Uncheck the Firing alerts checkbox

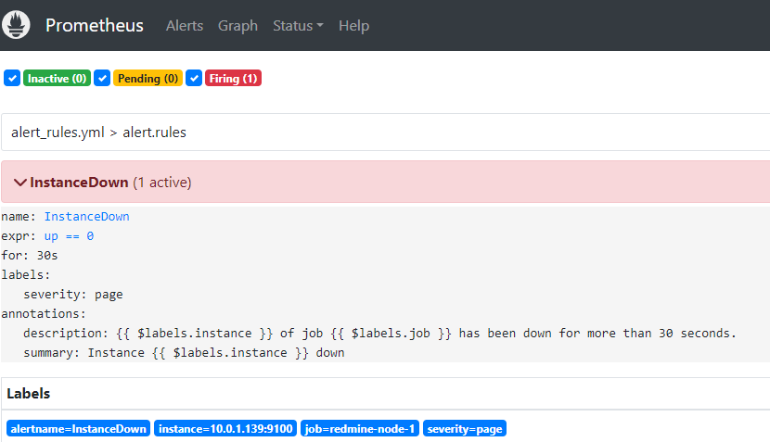point(194,78)
